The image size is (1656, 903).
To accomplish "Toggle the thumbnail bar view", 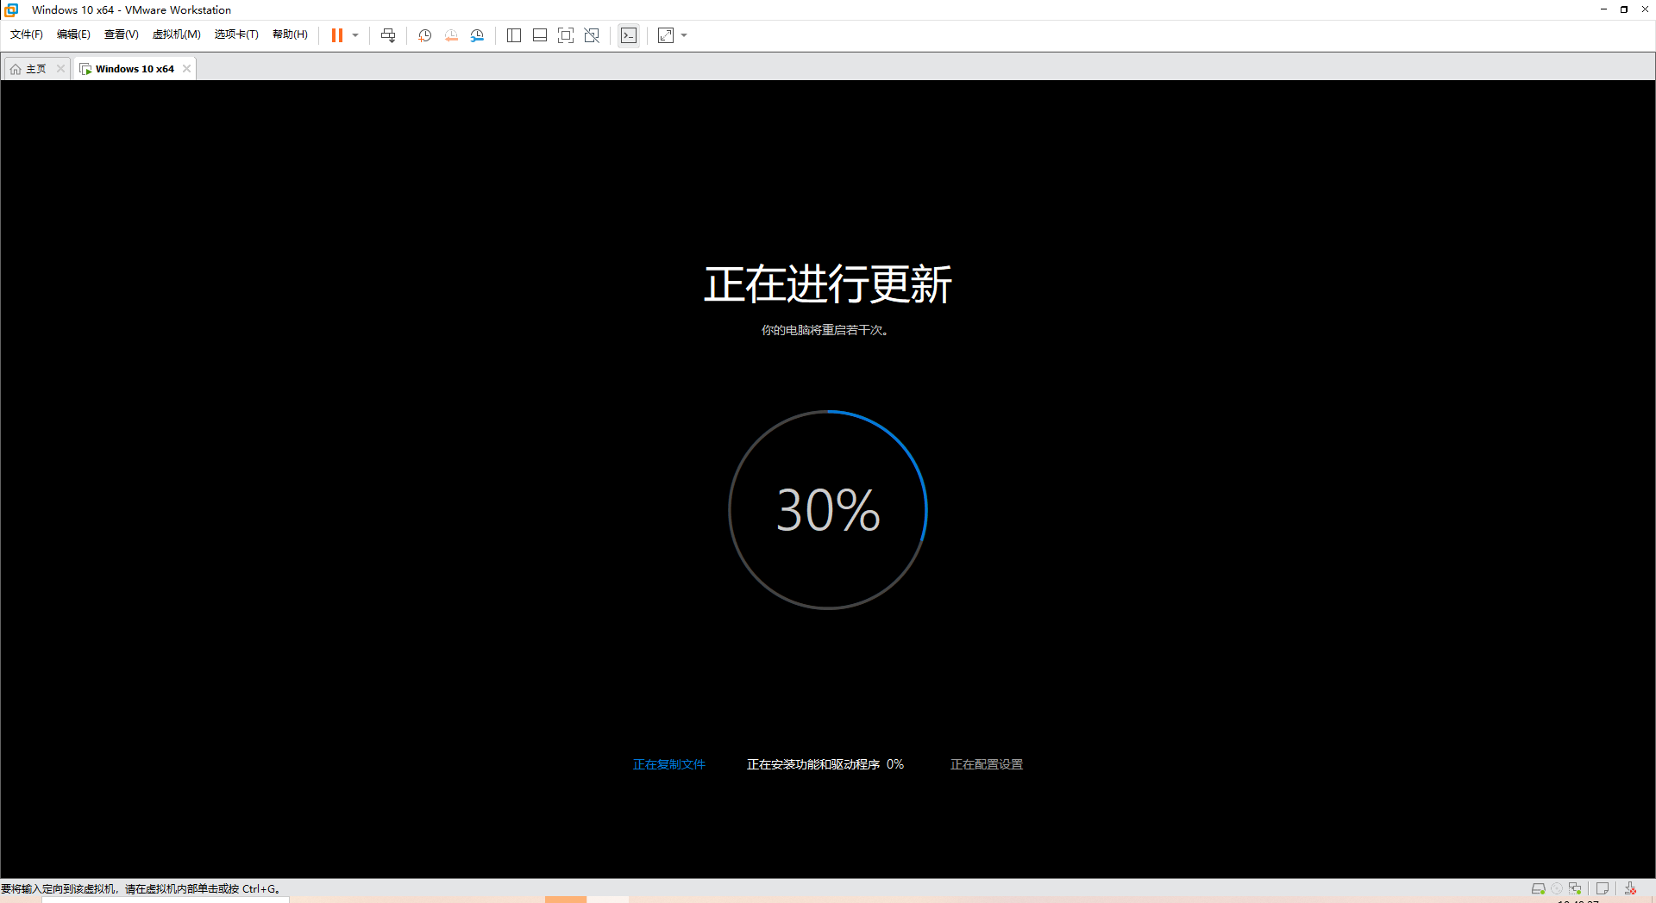I will [540, 35].
